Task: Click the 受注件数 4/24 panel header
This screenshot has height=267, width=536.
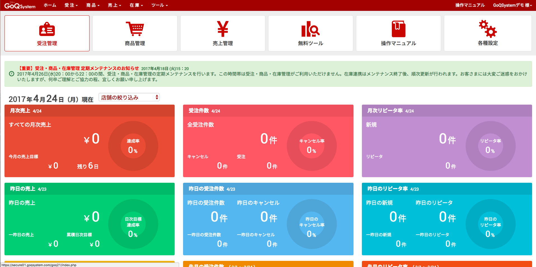Action: click(268, 111)
